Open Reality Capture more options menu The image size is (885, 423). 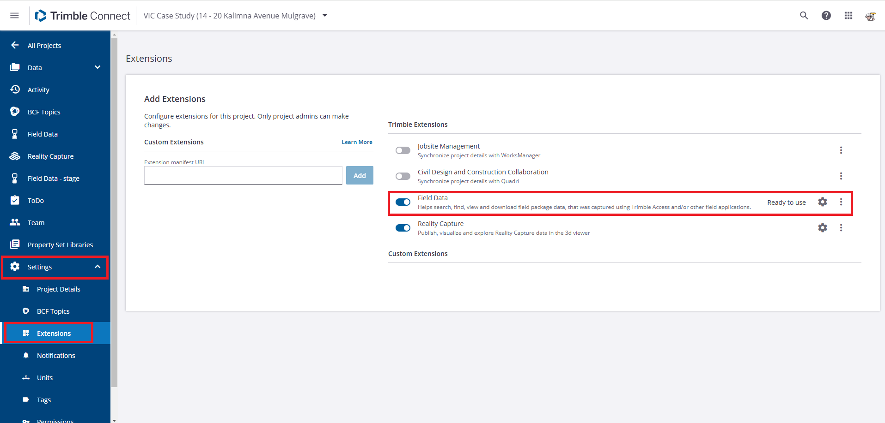tap(841, 228)
